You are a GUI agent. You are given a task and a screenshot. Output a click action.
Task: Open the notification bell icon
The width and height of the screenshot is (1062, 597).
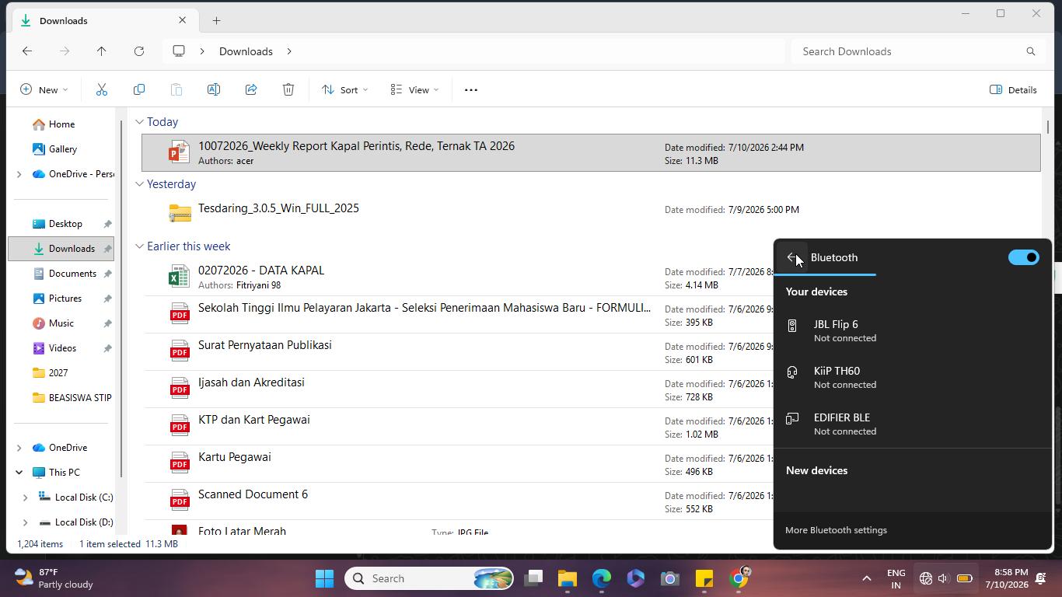1041,578
